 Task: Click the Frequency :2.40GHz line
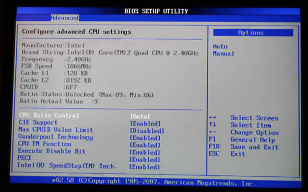(56, 59)
